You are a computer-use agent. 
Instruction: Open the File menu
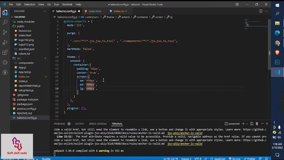tap(11, 4)
